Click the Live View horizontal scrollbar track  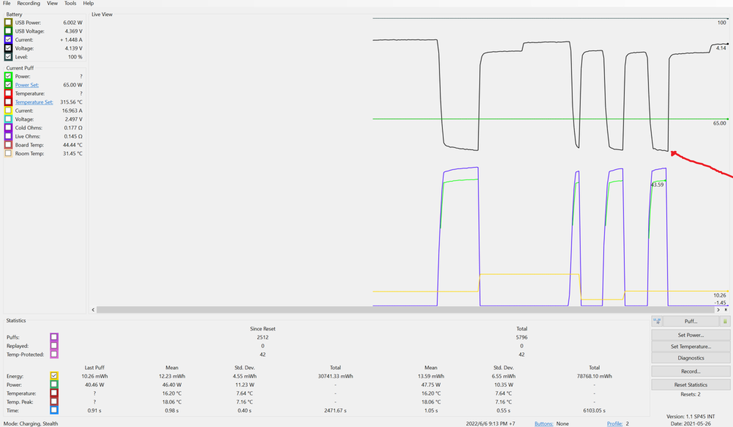point(405,310)
